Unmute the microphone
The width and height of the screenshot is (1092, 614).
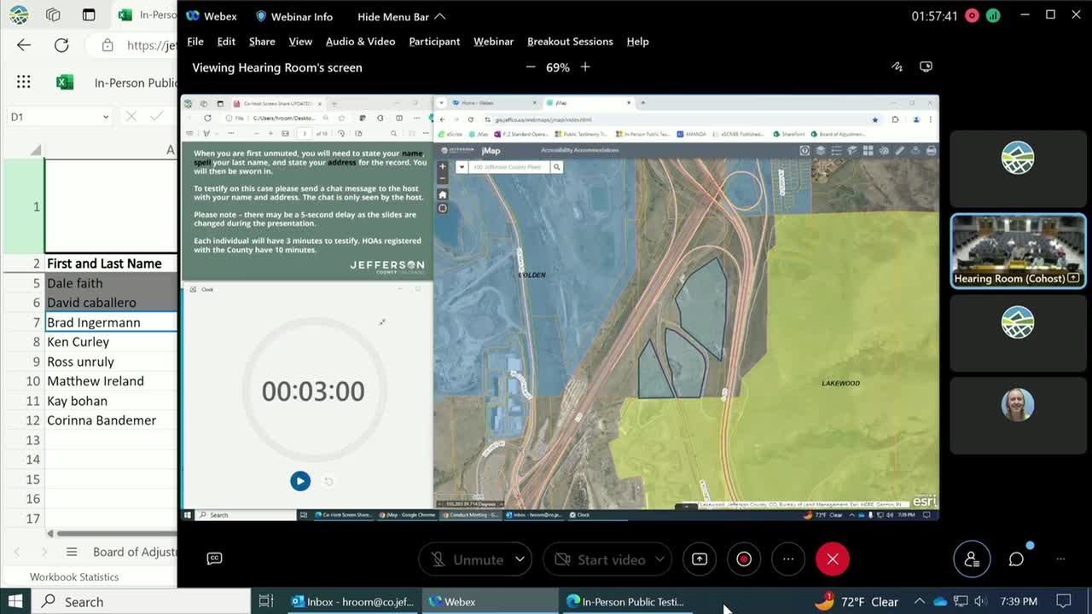467,559
